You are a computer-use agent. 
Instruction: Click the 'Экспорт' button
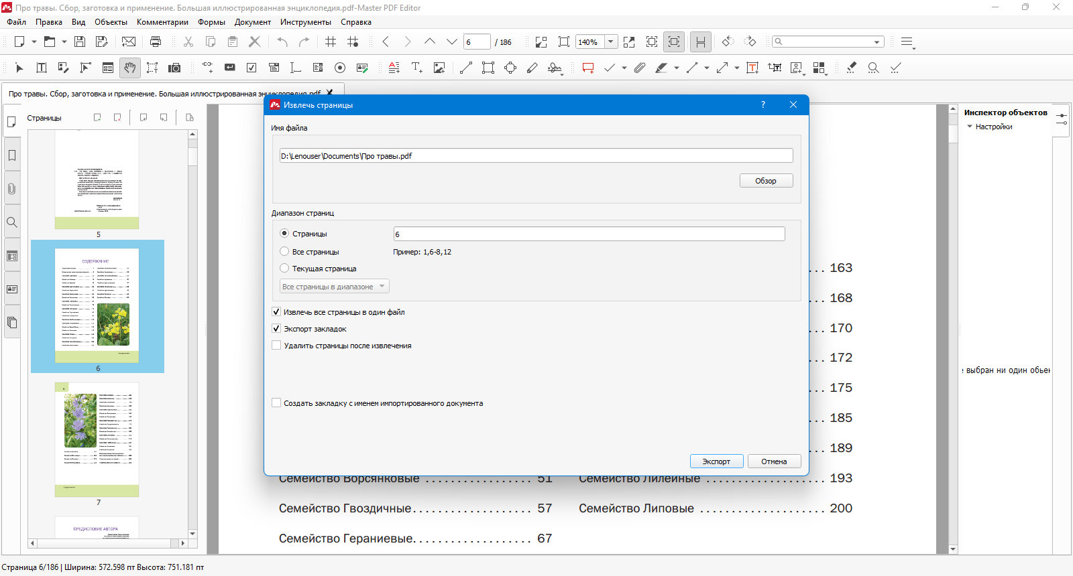[x=716, y=461]
